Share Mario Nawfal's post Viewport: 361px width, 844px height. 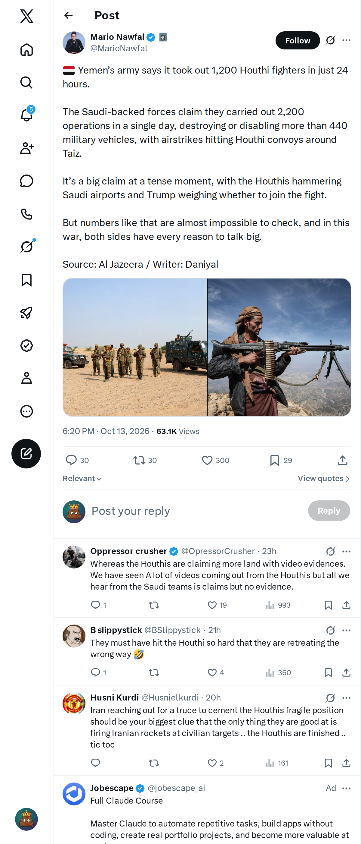342,460
